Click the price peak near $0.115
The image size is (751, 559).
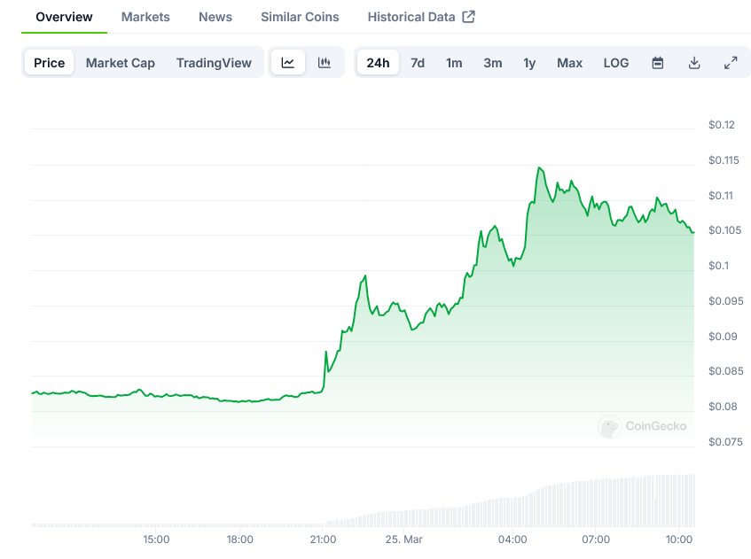[539, 168]
